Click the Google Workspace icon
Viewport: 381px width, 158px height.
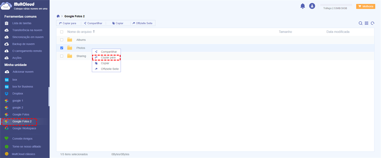click(6, 128)
